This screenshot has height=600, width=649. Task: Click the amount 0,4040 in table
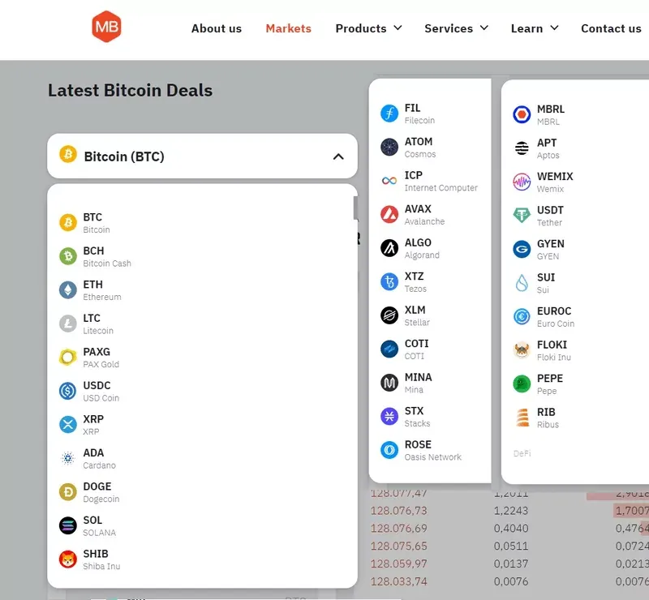coord(511,529)
